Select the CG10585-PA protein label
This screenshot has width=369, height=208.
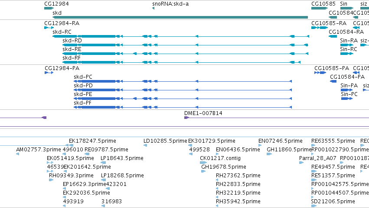pyautogui.click(x=332, y=68)
